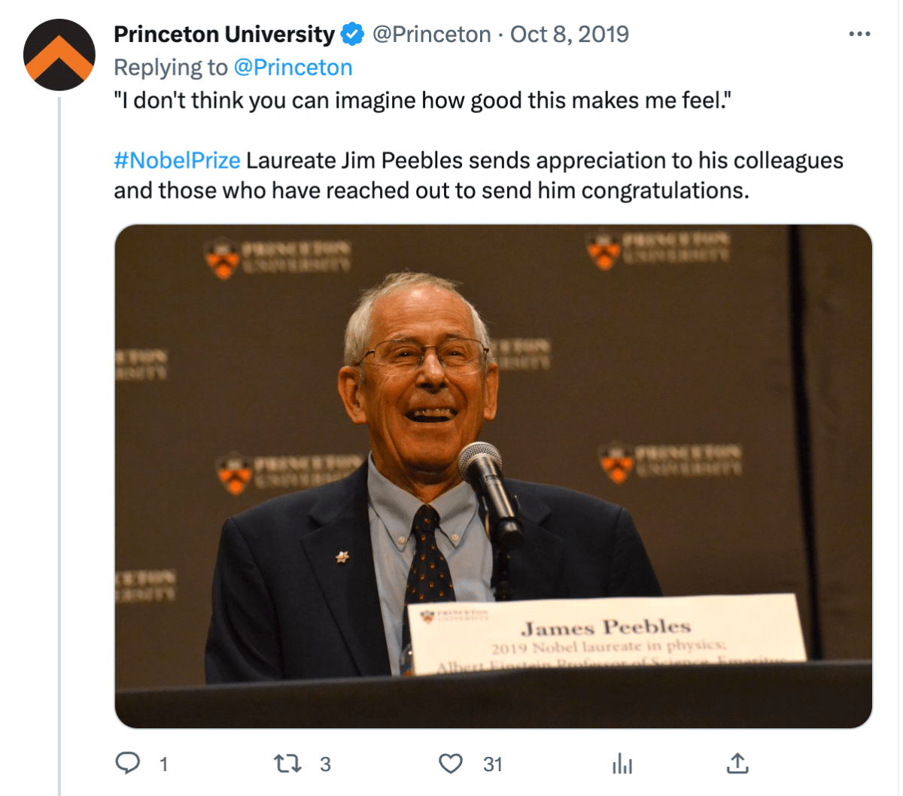
Task: Click the like count of 31
Action: click(x=493, y=764)
